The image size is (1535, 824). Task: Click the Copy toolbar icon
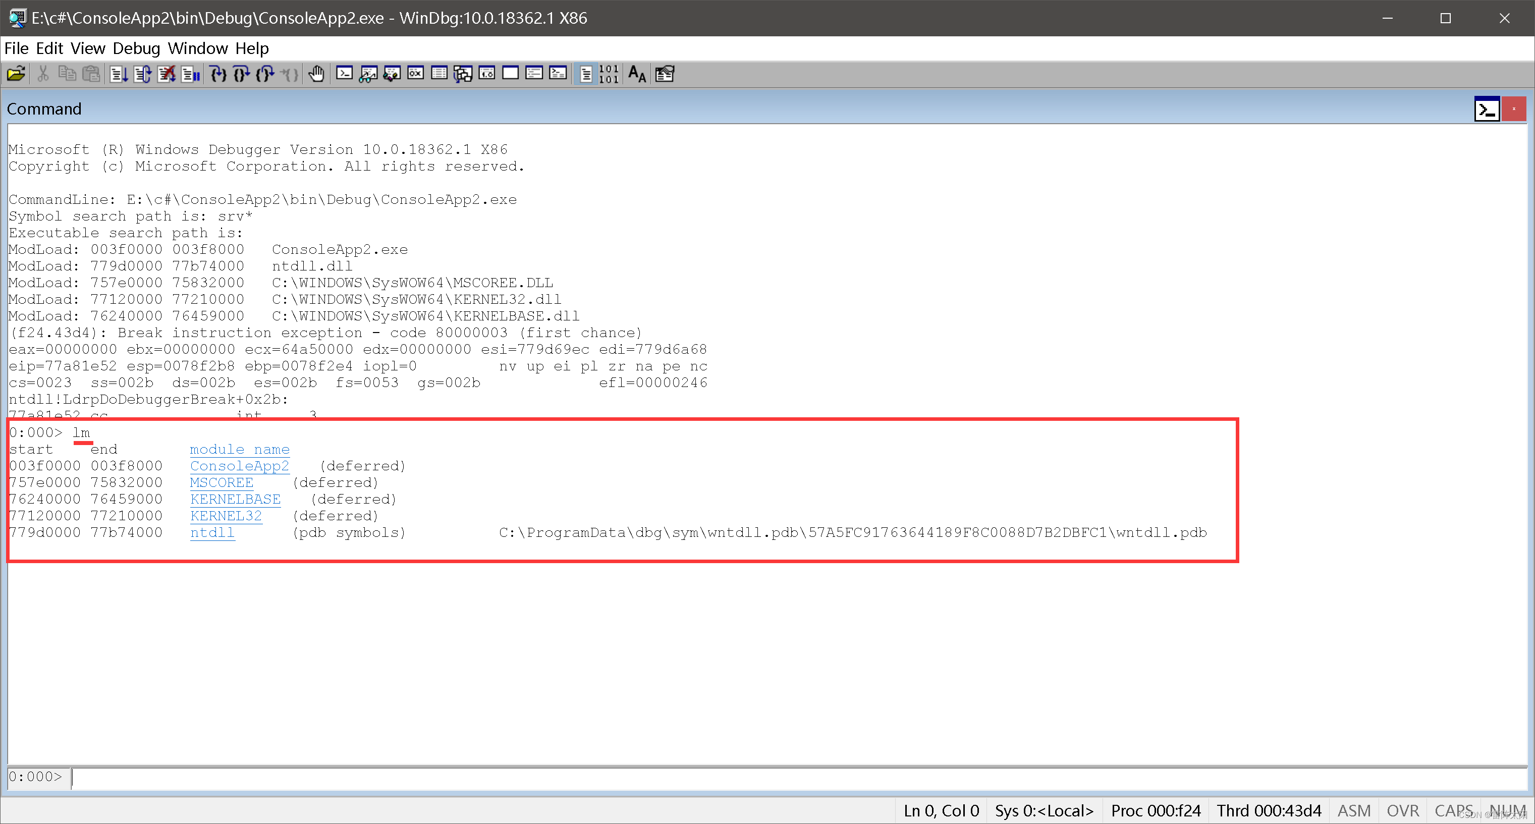(67, 73)
